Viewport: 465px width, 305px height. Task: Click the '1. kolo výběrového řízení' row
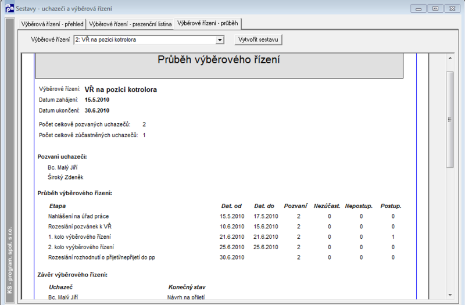[221, 237]
